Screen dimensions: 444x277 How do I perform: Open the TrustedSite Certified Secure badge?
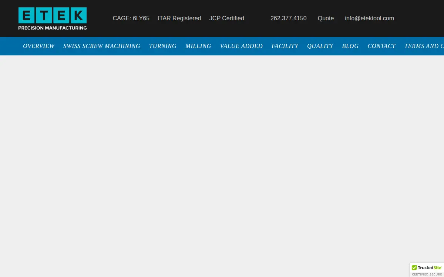pos(427,270)
